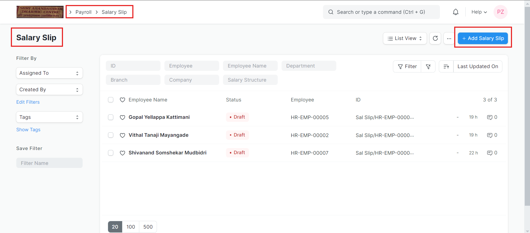Focus the Employee Name filter field
Viewport: 530px width, 233px height.
click(250, 66)
